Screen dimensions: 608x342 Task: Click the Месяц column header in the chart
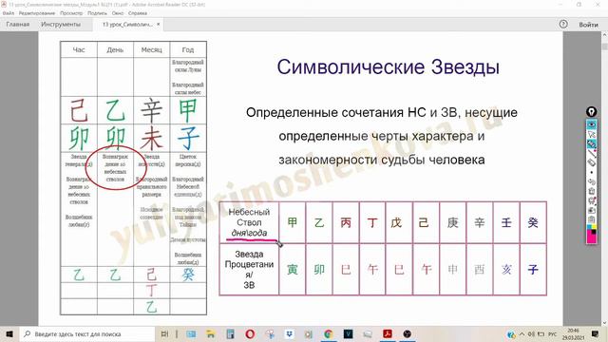point(151,49)
